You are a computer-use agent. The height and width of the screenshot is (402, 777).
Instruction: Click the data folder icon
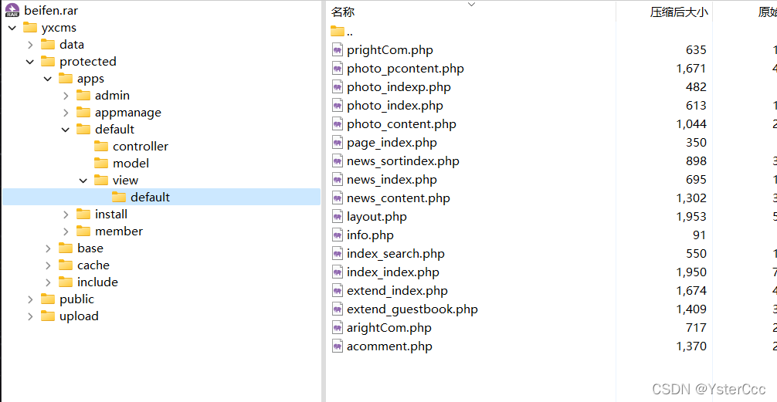[48, 45]
